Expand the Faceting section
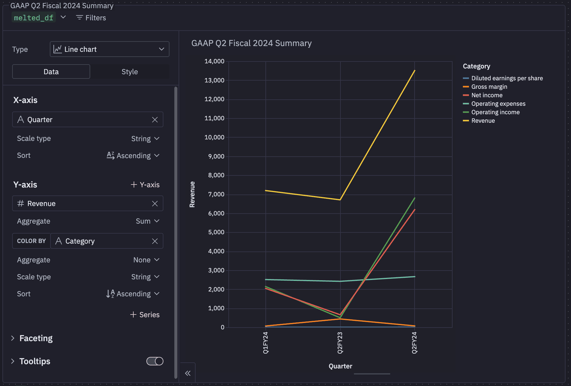This screenshot has width=571, height=386. click(36, 338)
